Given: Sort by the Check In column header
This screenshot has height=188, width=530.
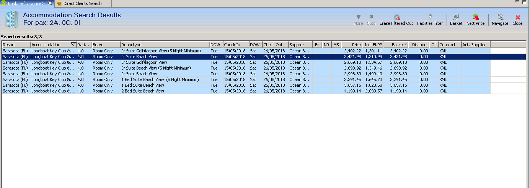Looking at the screenshot, I should pyautogui.click(x=236, y=45).
